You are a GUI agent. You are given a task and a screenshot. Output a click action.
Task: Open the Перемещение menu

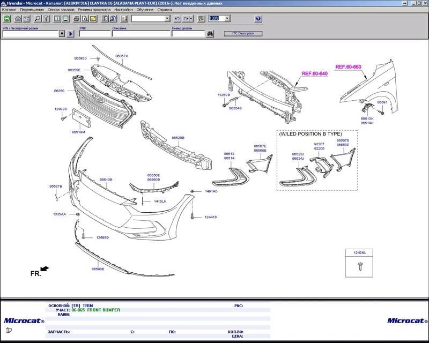(32, 10)
